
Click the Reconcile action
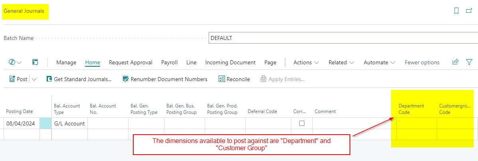tap(234, 79)
